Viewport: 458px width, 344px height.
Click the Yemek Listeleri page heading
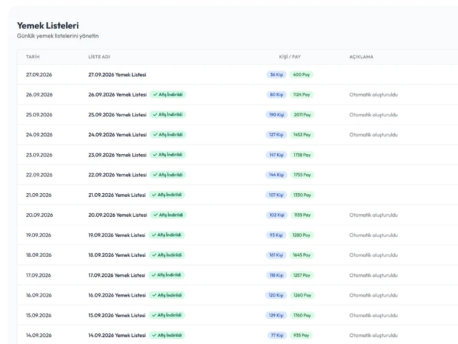tap(48, 25)
